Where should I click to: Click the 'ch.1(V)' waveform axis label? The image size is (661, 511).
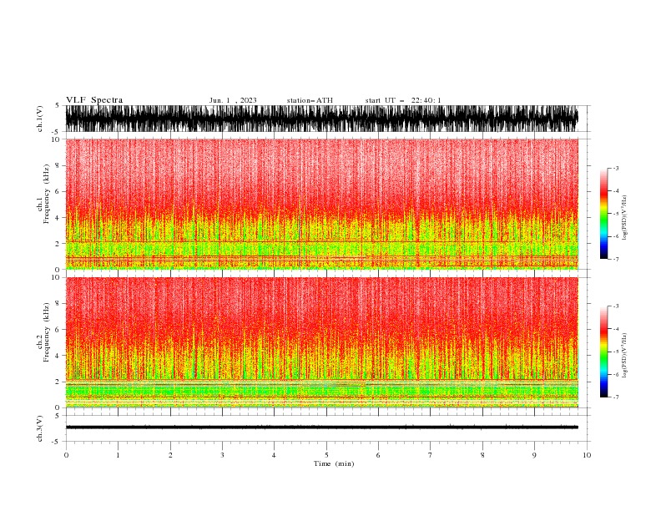tap(39, 119)
